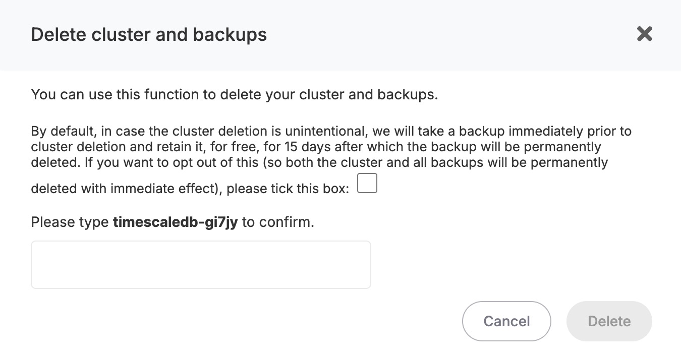This screenshot has height=356, width=681.
Task: Click the grey dialog header bar
Action: point(404,35)
